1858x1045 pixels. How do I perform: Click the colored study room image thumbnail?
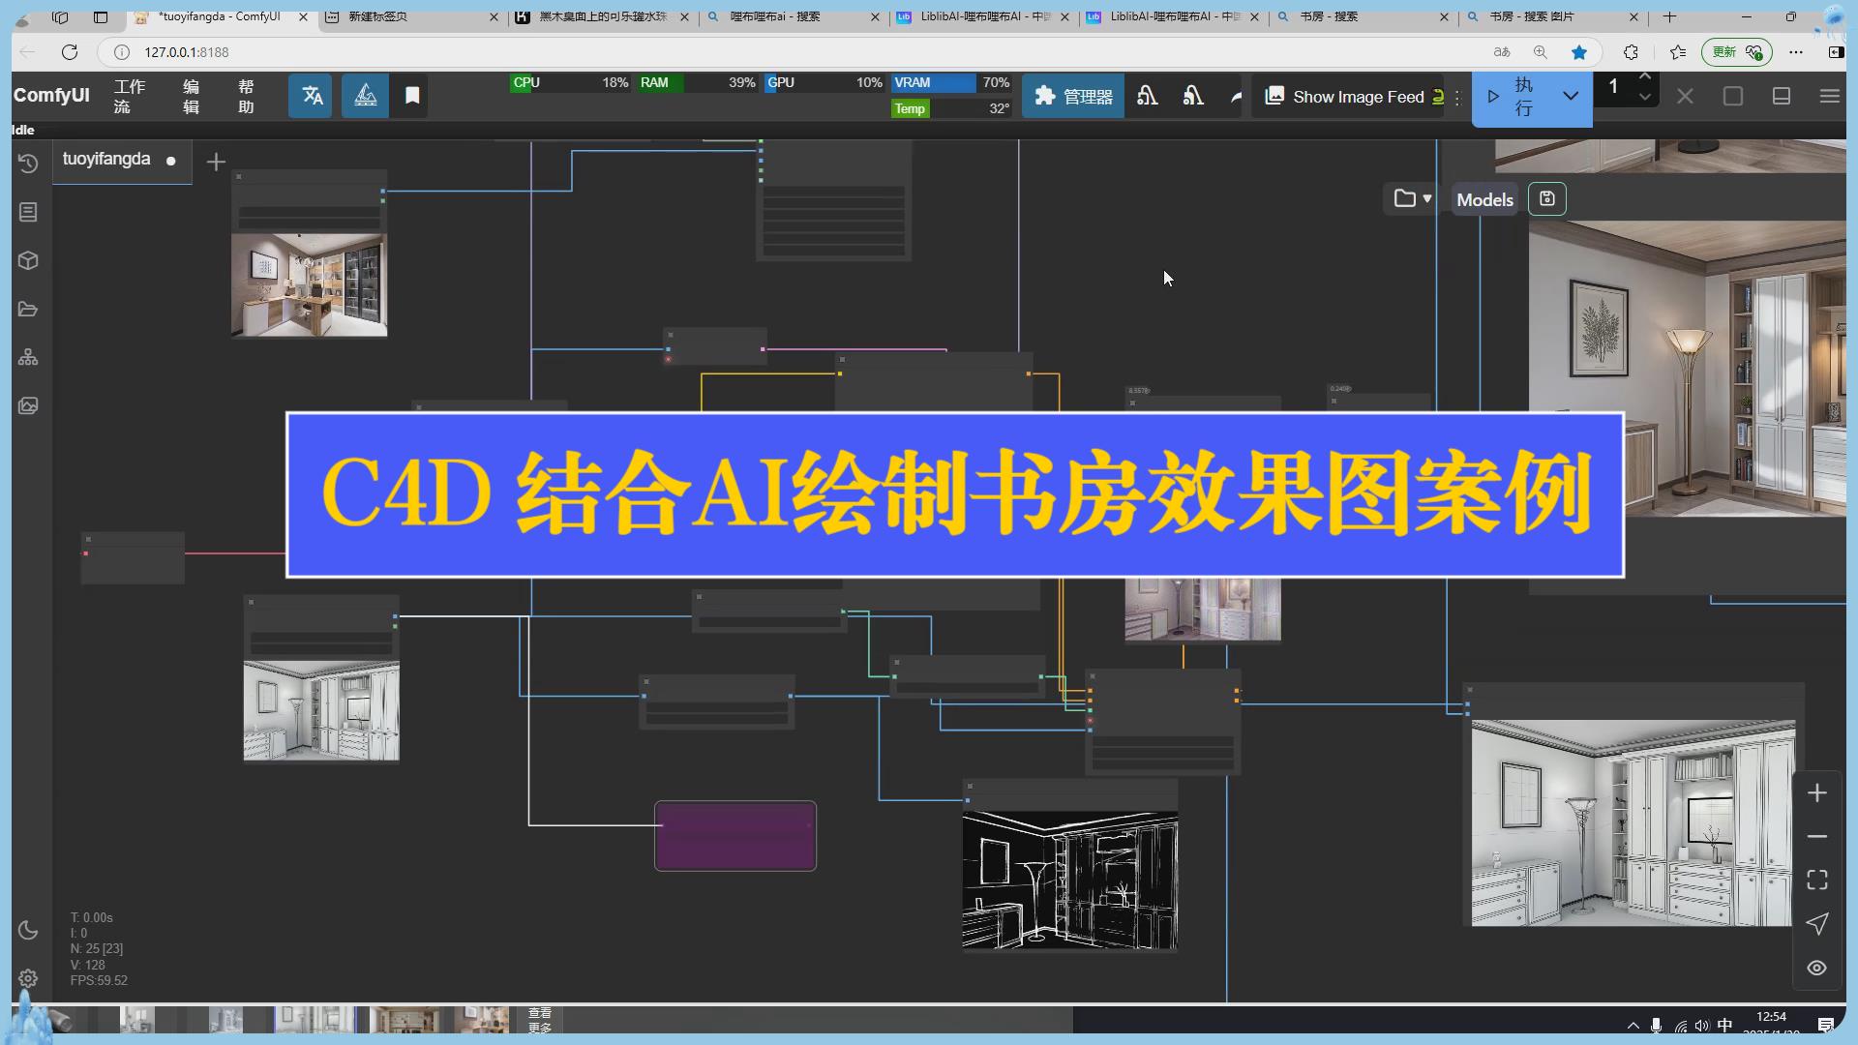[309, 285]
